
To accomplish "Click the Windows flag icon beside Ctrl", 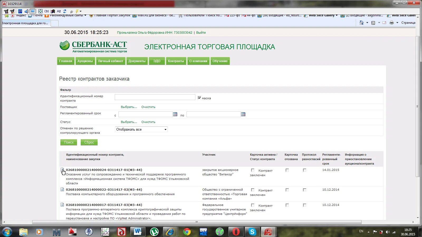I will click(x=53, y=11).
